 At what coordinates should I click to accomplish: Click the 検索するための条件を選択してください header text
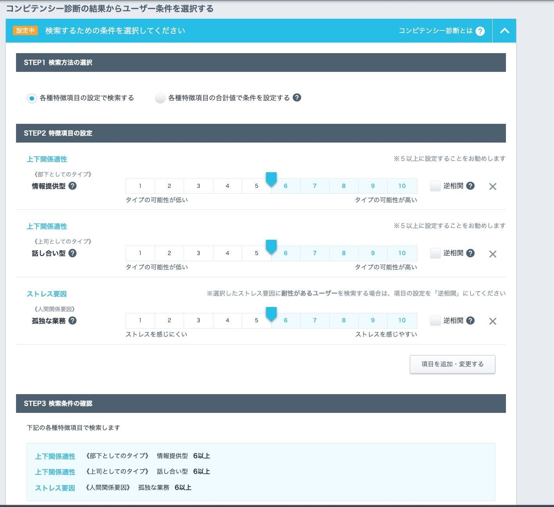(x=115, y=30)
